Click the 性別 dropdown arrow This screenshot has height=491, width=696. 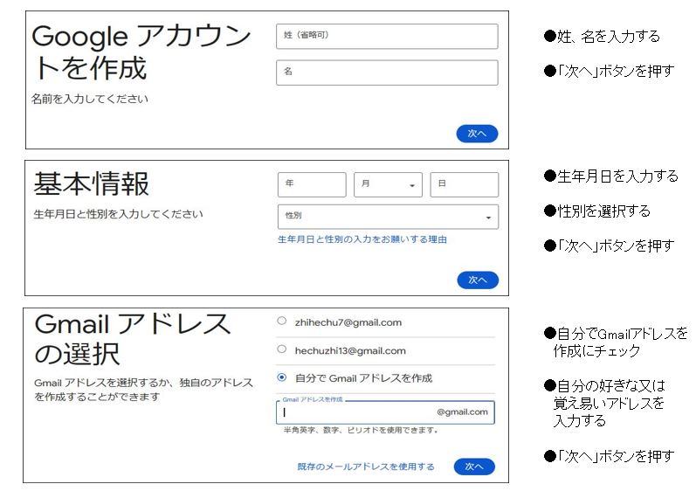point(488,217)
